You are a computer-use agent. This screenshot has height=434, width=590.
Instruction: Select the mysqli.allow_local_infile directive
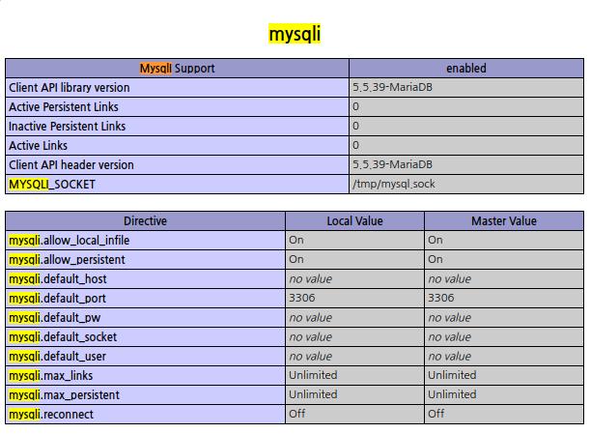click(x=70, y=241)
